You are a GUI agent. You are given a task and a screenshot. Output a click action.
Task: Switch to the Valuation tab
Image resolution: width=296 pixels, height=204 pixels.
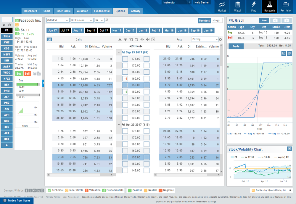coord(82,11)
